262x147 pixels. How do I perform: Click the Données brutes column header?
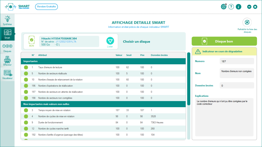point(159,55)
